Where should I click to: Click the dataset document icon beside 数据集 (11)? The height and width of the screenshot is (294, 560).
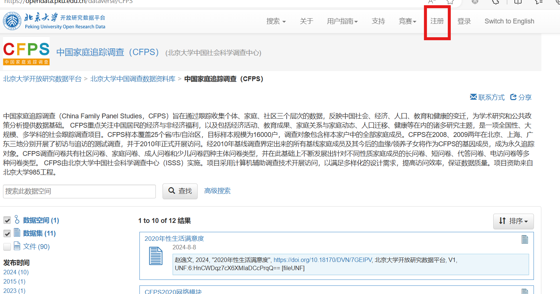17,233
